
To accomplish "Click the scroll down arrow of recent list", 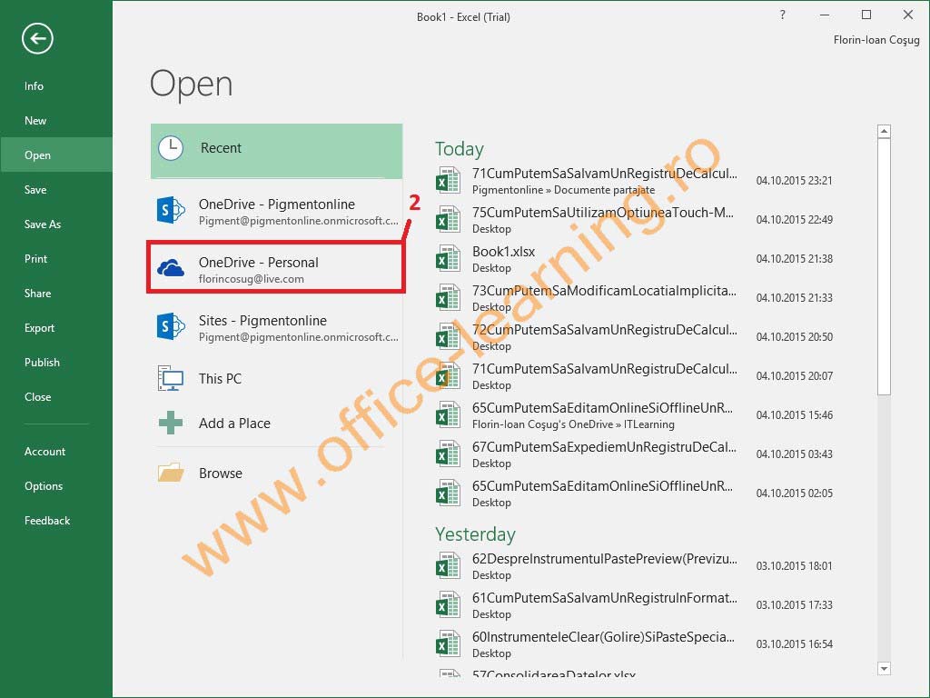I will tap(884, 668).
